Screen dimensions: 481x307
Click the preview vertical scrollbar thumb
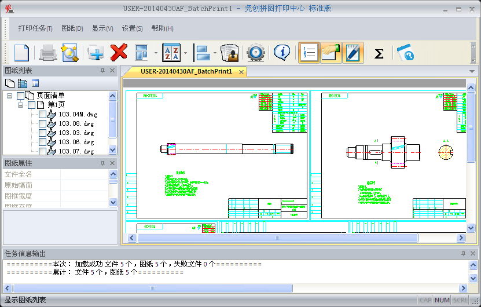click(471, 127)
